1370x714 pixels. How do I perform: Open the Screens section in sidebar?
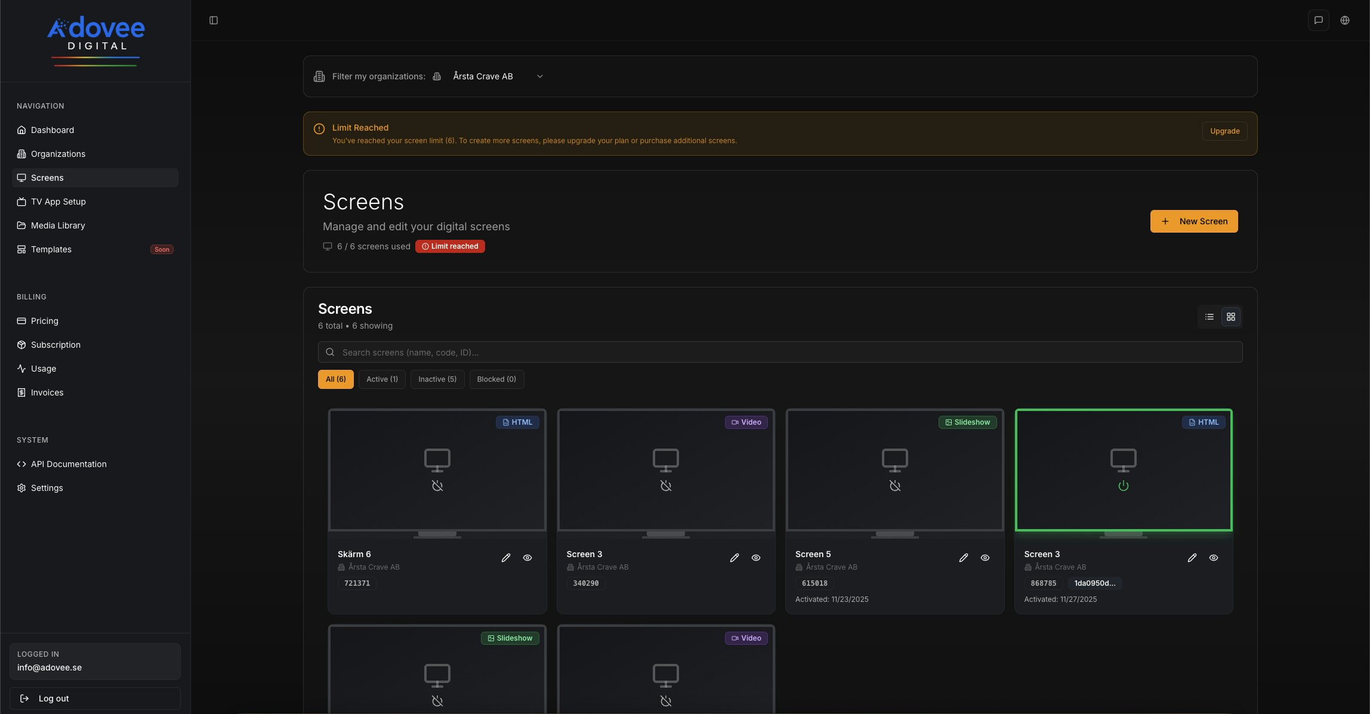[47, 178]
